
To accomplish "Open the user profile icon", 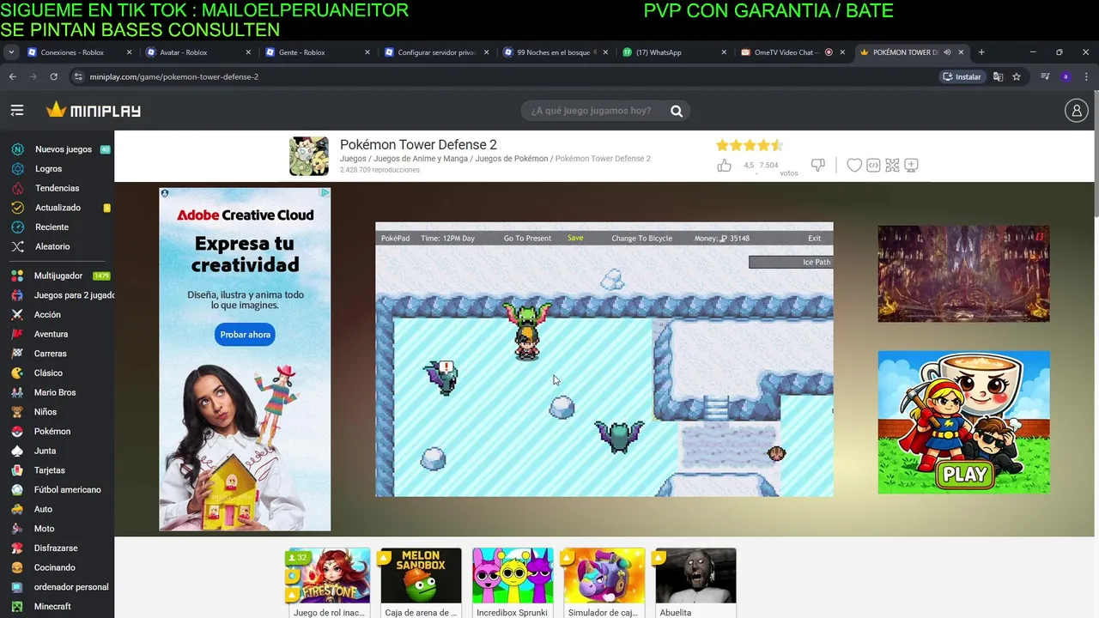I will (x=1076, y=110).
